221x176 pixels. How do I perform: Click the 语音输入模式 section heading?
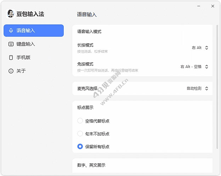coord(89,32)
